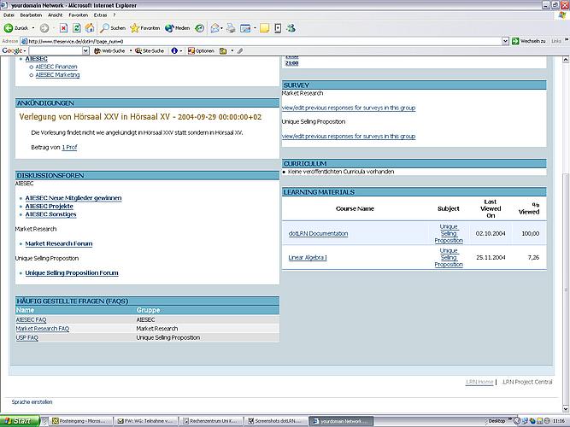Switch to Screenshots dotLRN taskbar window

[275, 421]
